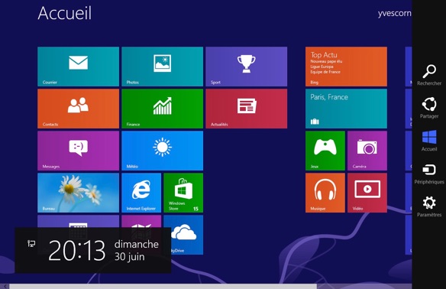
Task: Open the Messages tile
Action: (x=78, y=151)
